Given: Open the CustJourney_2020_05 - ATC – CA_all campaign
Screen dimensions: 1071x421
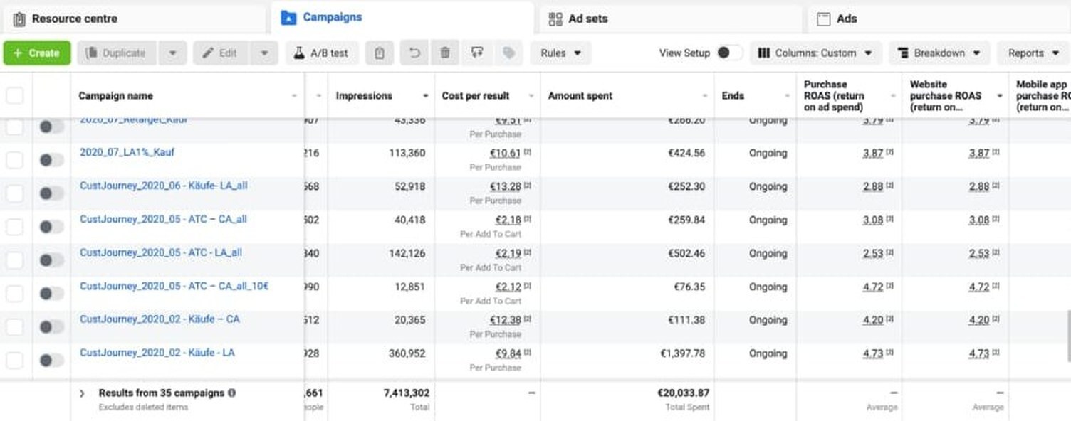Looking at the screenshot, I should (x=163, y=219).
